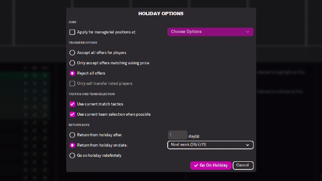Click the arrow on the return date selector

[x=248, y=145]
